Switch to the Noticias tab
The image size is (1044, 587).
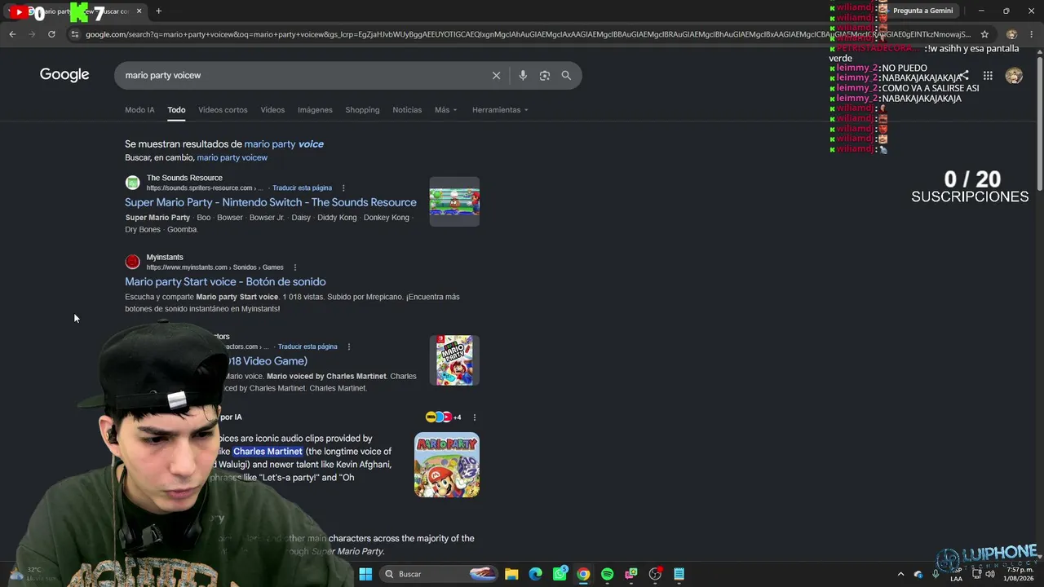(x=407, y=110)
